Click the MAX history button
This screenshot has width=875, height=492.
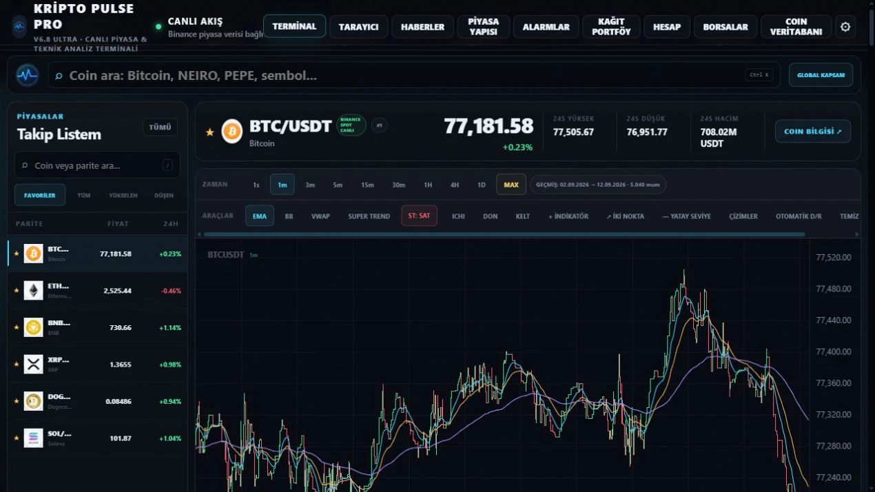pos(511,185)
